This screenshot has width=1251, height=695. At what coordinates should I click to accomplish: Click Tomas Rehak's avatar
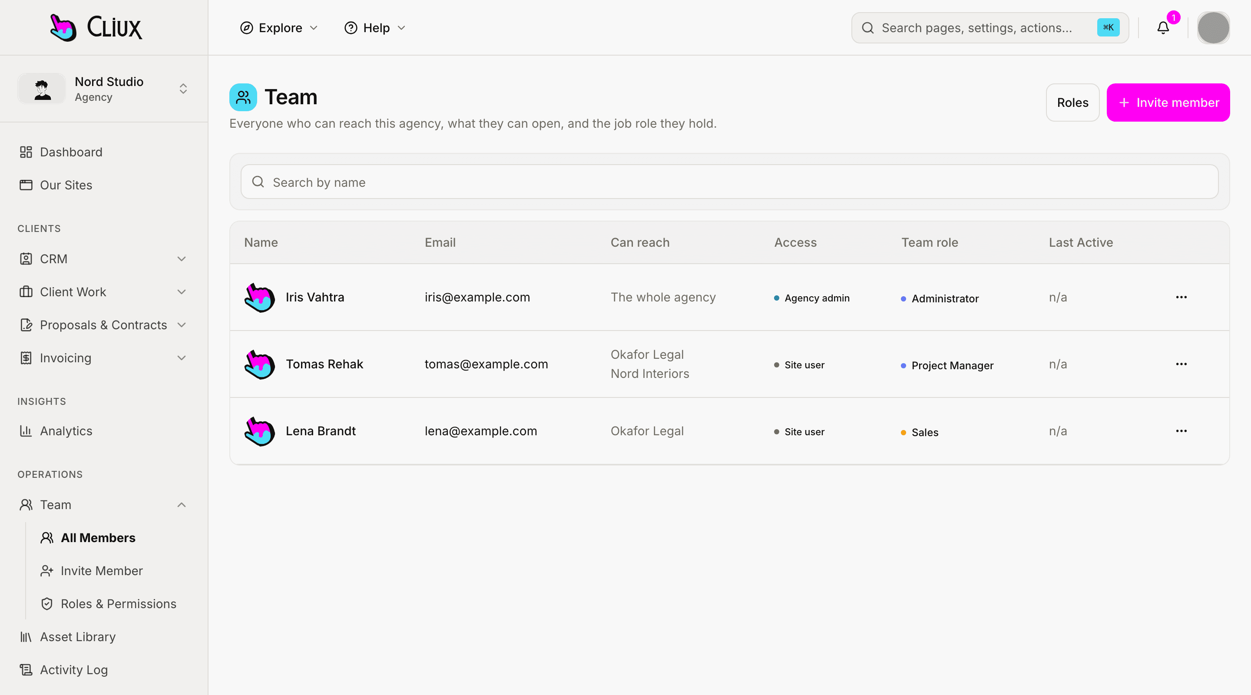[259, 364]
